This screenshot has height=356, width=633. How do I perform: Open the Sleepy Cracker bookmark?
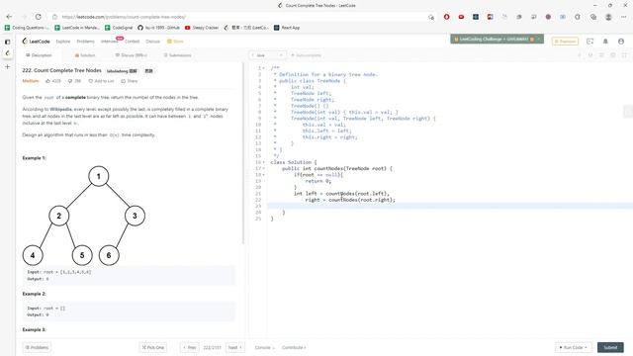tap(202, 28)
